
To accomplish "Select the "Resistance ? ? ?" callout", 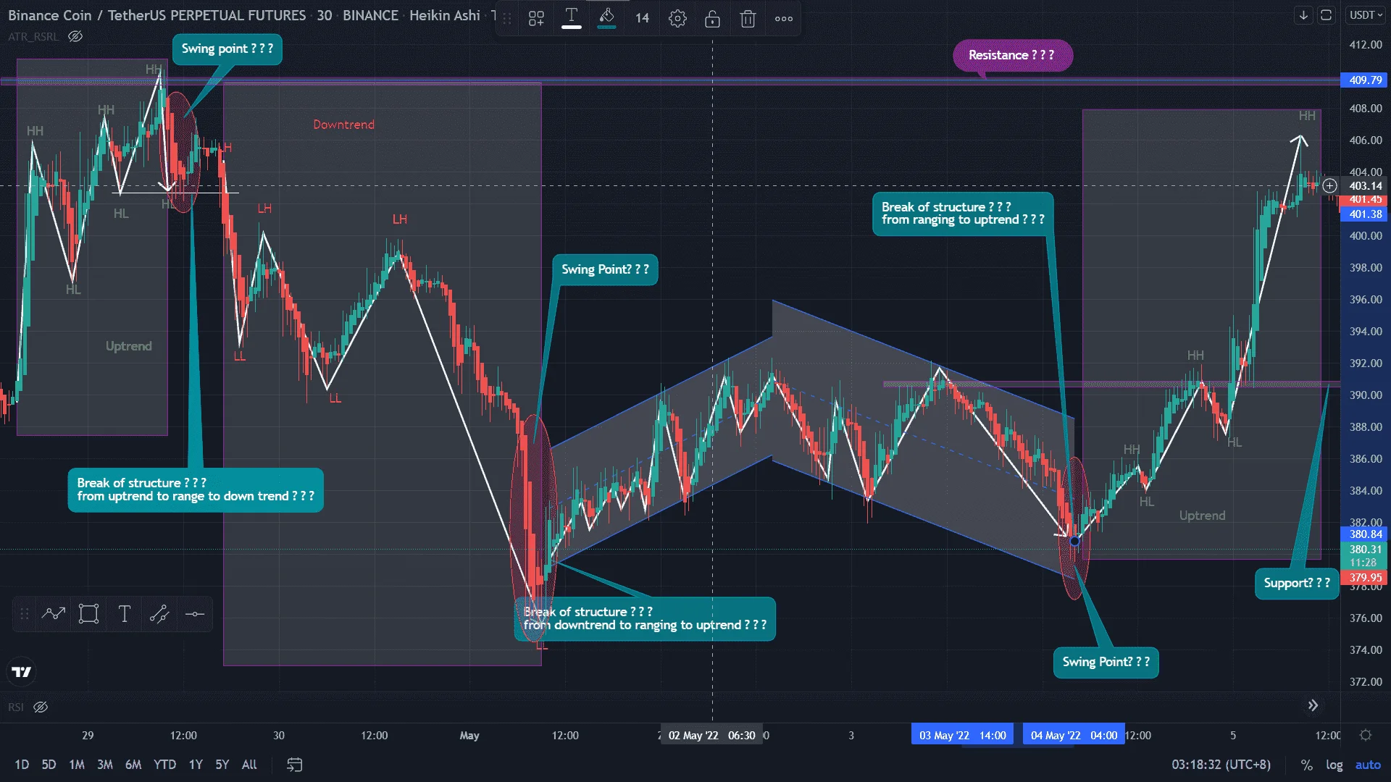I will point(1012,55).
